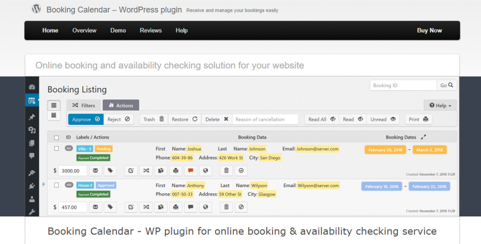Open the Dashboard gauge sidebar icon

[x=32, y=87]
